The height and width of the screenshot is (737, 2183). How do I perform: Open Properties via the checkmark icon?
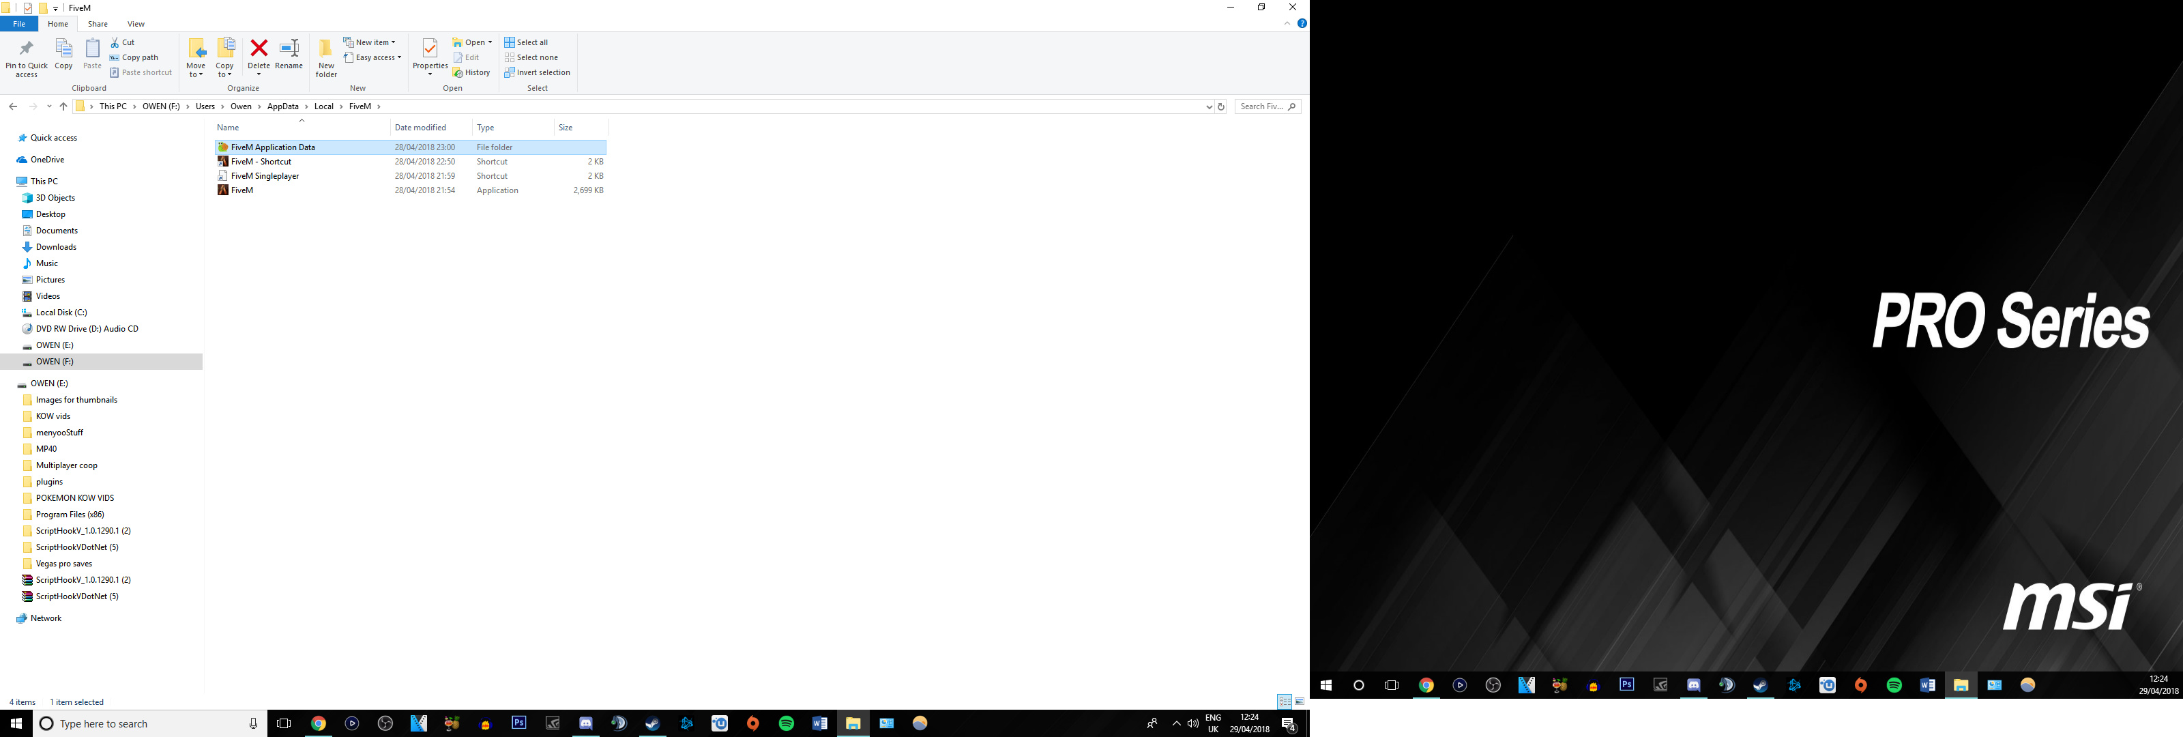coord(430,48)
